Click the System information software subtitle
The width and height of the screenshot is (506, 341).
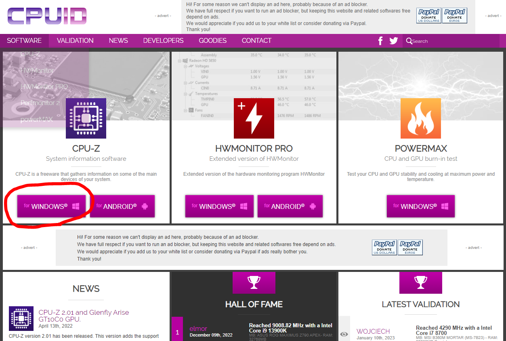tap(86, 159)
